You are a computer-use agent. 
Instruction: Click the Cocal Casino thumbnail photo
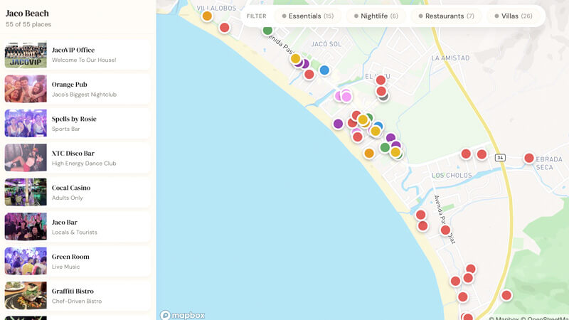[26, 192]
